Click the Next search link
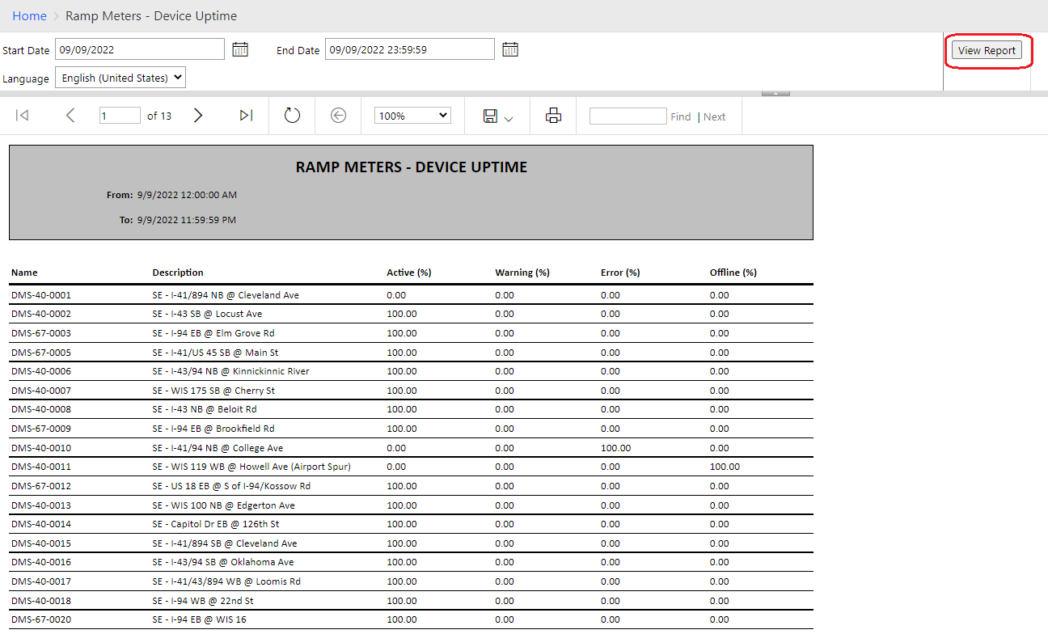This screenshot has width=1048, height=634. coord(715,116)
